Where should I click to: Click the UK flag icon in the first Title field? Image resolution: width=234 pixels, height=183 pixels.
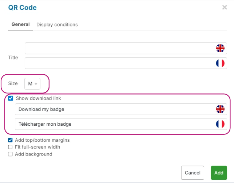[x=220, y=48]
